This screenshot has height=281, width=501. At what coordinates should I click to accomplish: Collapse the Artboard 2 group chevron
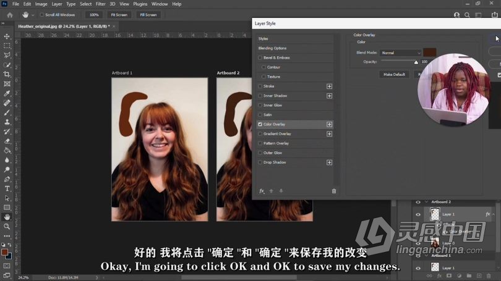[x=426, y=202]
